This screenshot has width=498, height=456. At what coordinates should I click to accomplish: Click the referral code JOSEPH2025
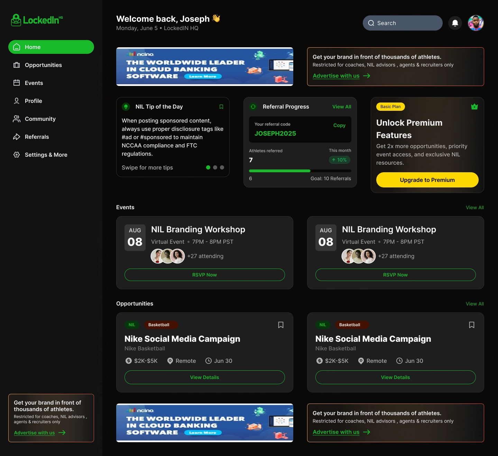(x=275, y=134)
